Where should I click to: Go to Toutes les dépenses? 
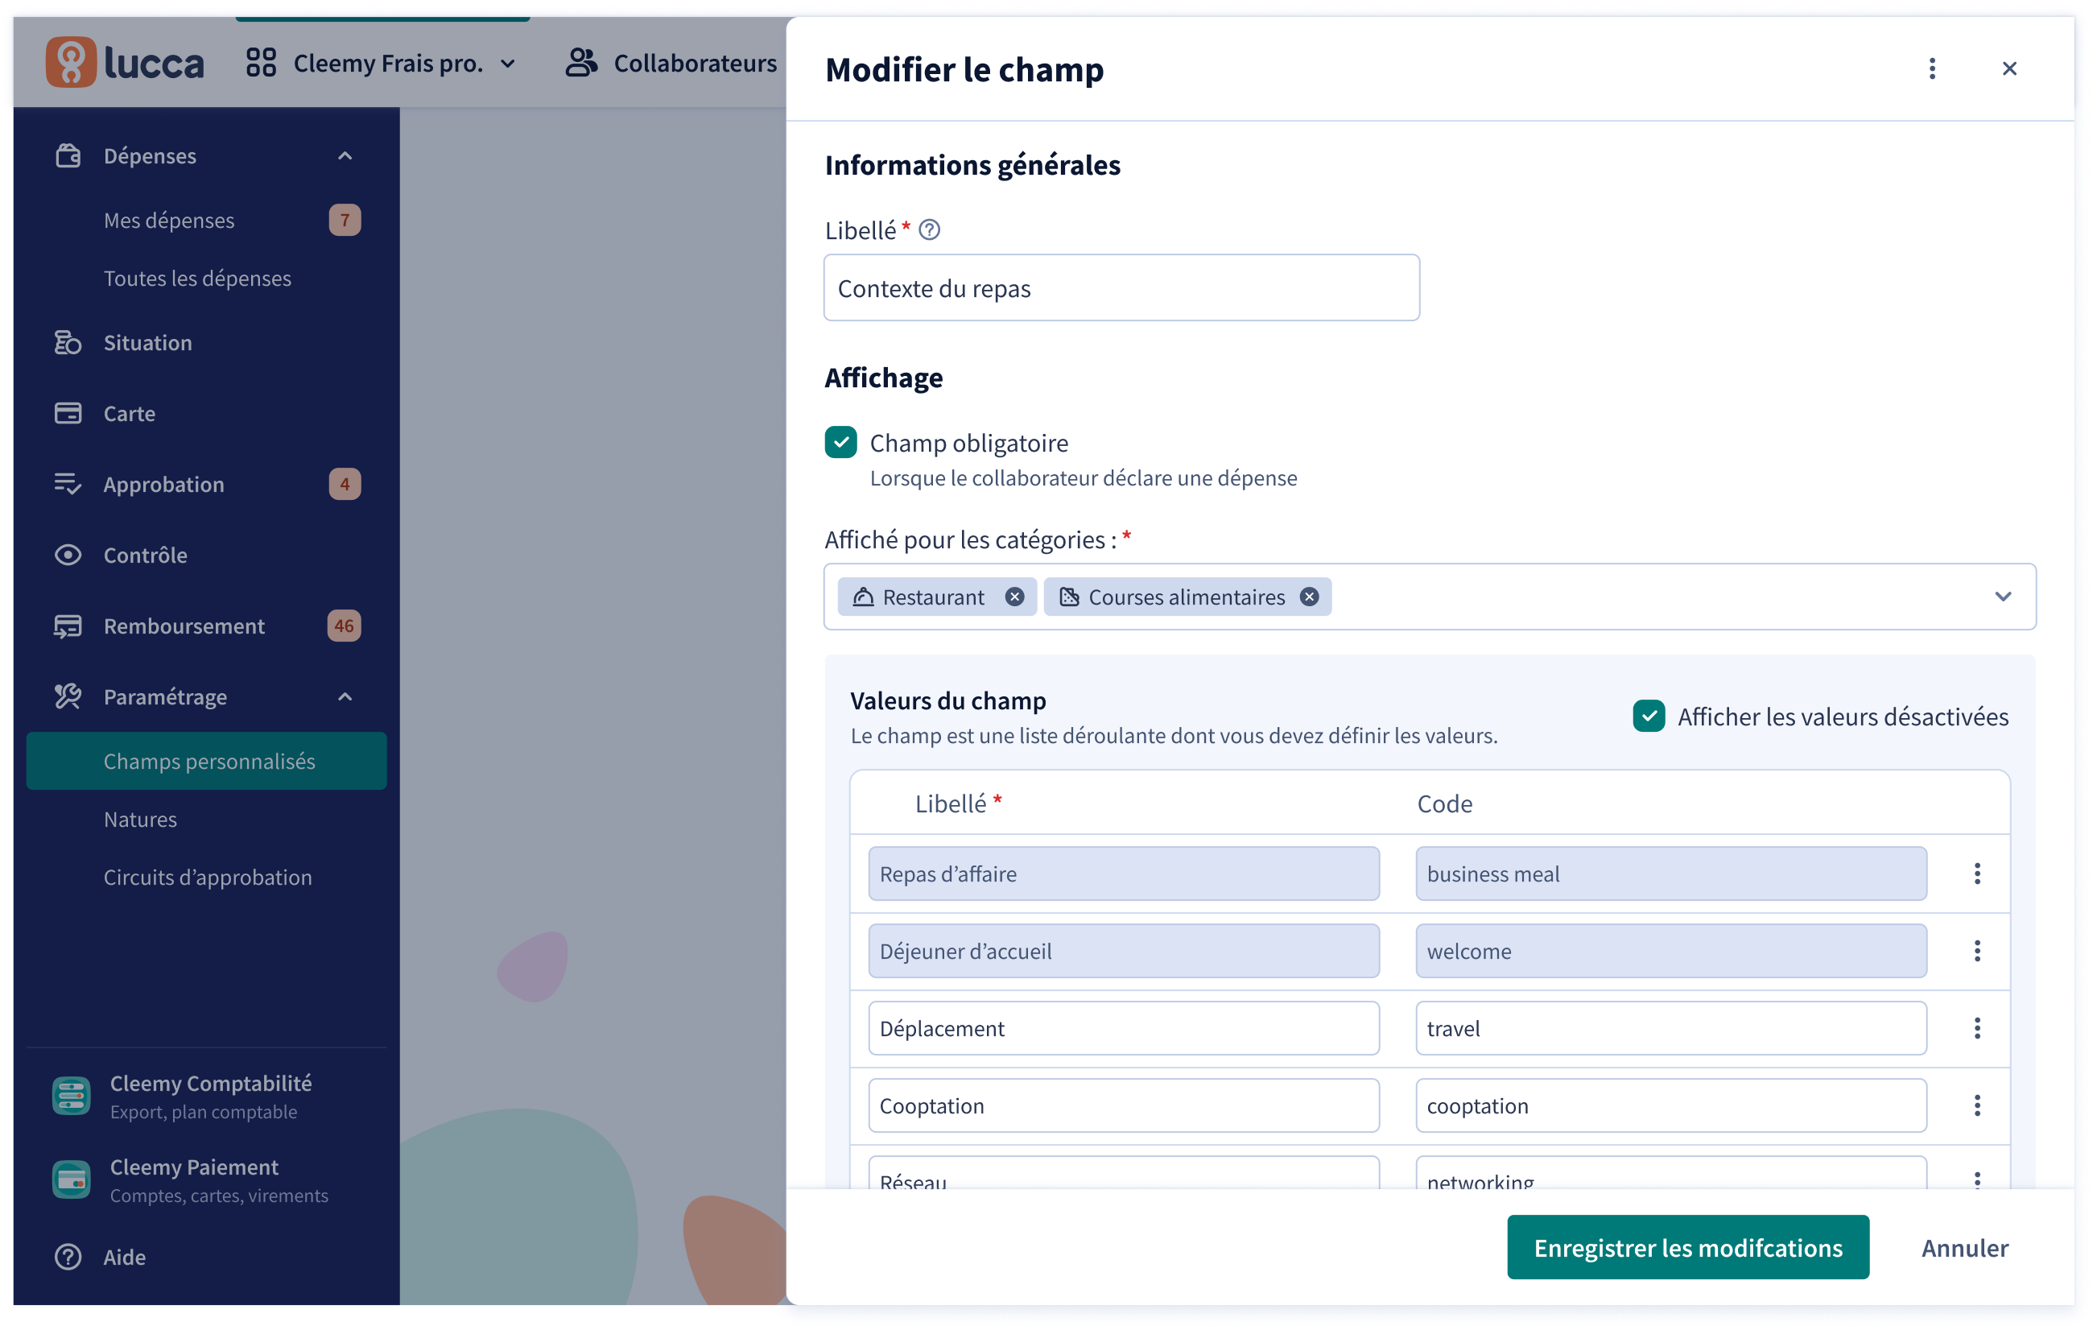pos(198,278)
